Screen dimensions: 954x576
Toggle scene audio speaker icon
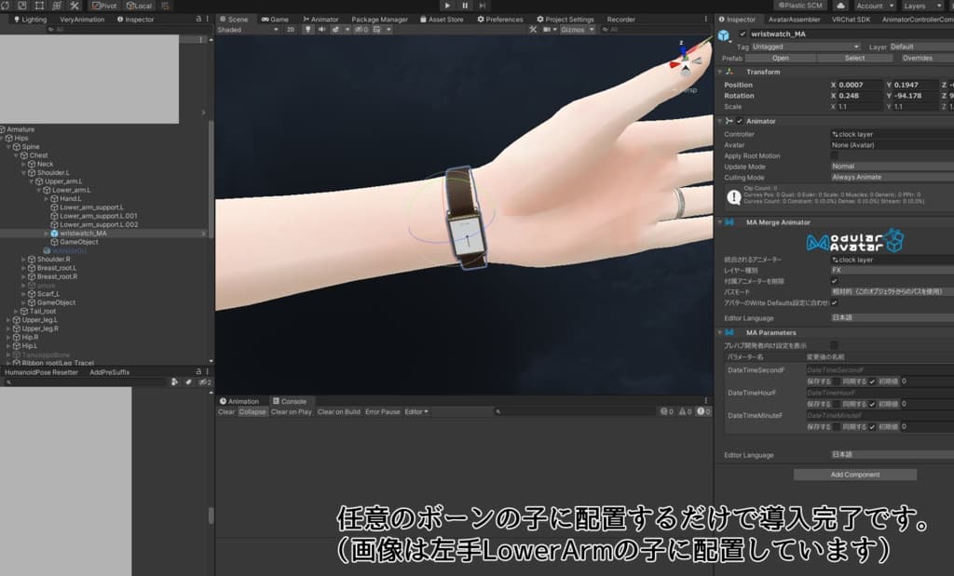(x=321, y=30)
